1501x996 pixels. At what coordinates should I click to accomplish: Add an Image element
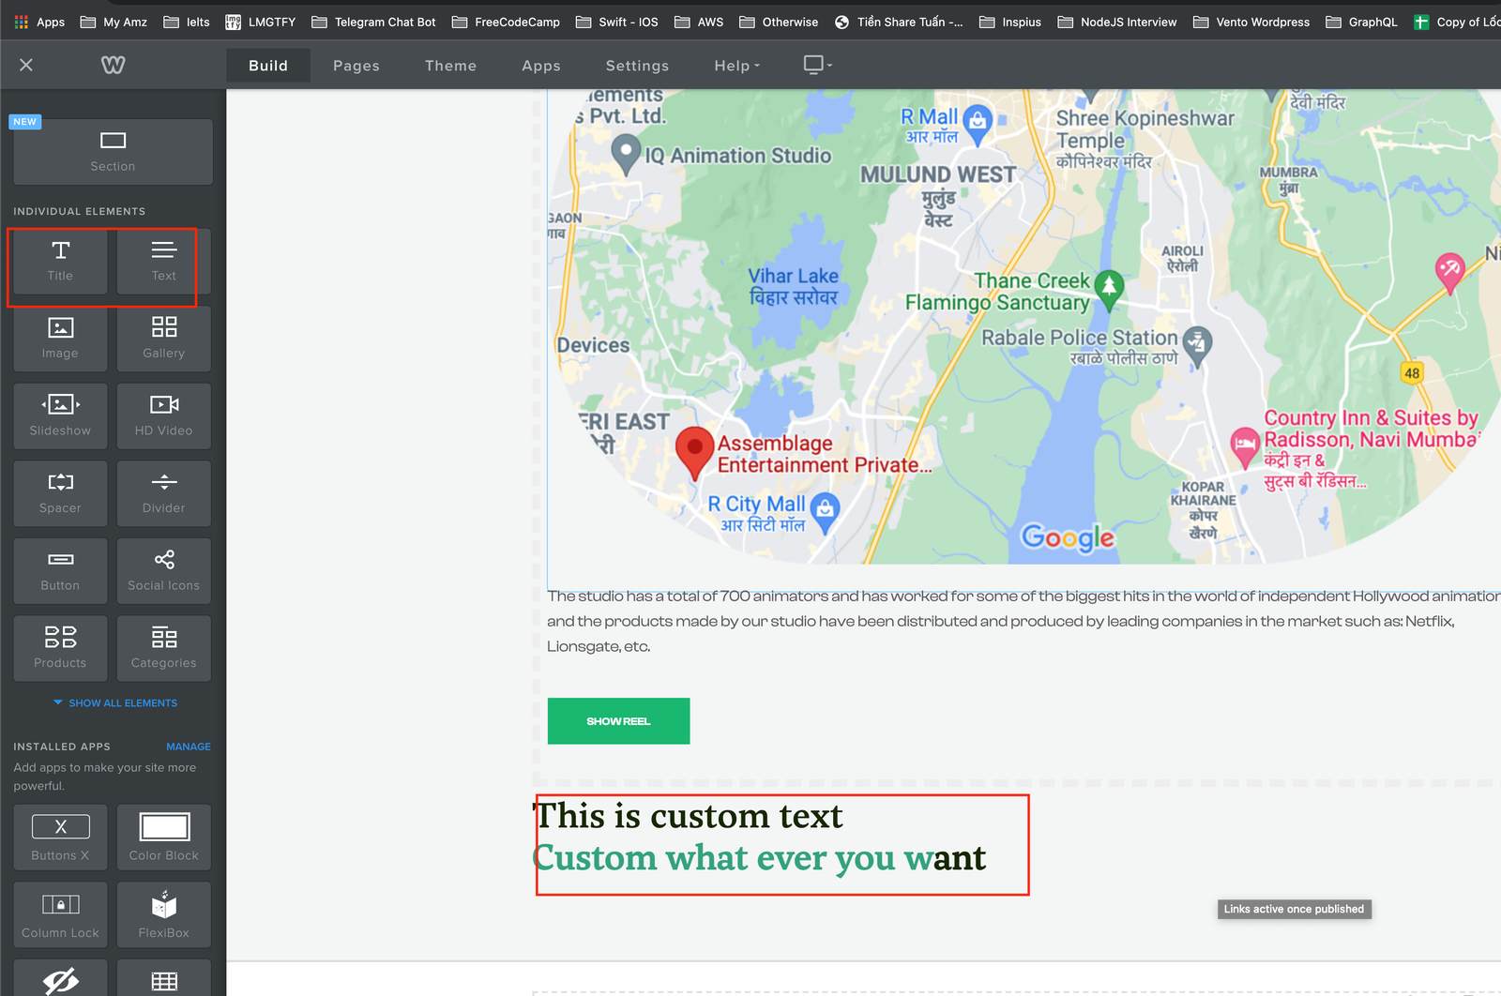59,338
